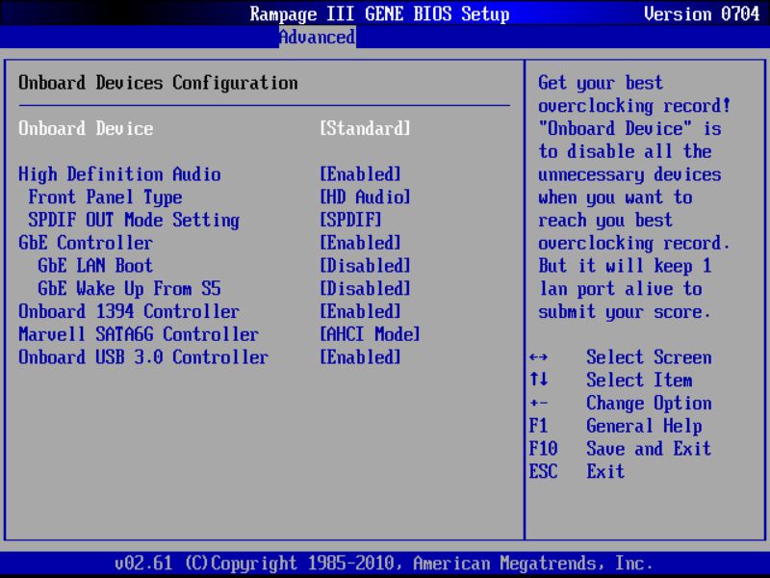
Task: Select SPDIF OUT Mode Setting option
Action: pyautogui.click(x=134, y=220)
